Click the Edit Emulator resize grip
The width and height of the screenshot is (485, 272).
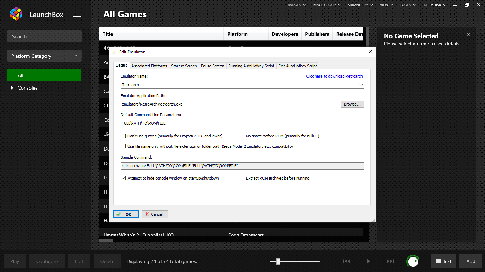click(373, 220)
